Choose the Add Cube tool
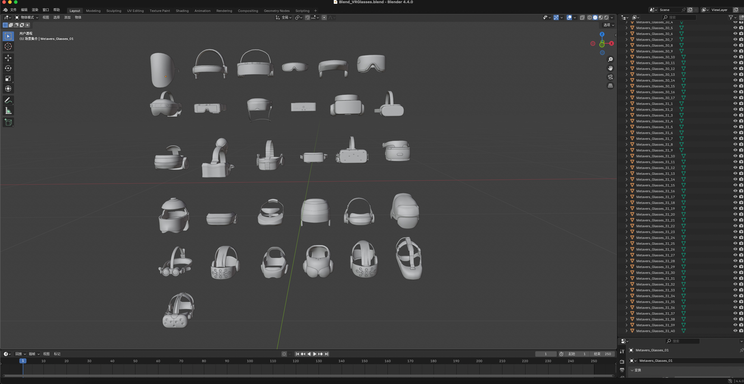Viewport: 744px width, 384px height. 8,122
